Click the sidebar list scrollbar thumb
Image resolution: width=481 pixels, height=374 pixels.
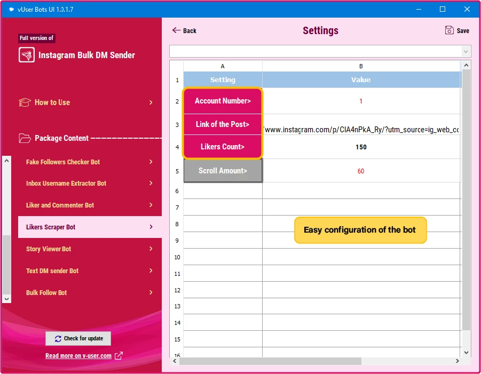7,265
